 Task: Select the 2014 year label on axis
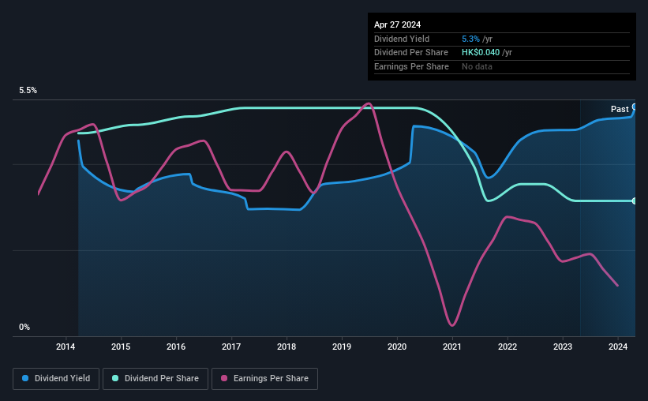pos(66,347)
